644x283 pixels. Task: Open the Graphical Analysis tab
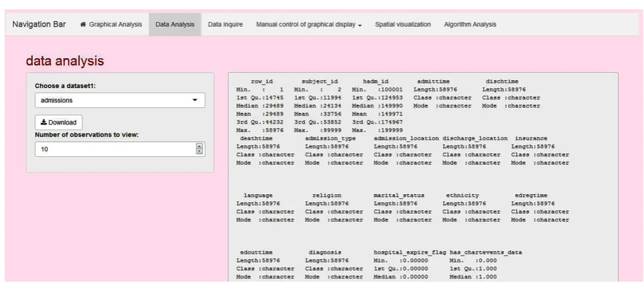point(111,25)
